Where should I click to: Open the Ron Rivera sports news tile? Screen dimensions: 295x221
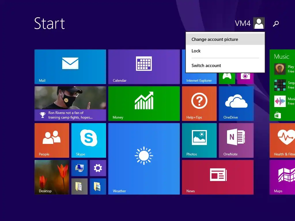point(70,104)
